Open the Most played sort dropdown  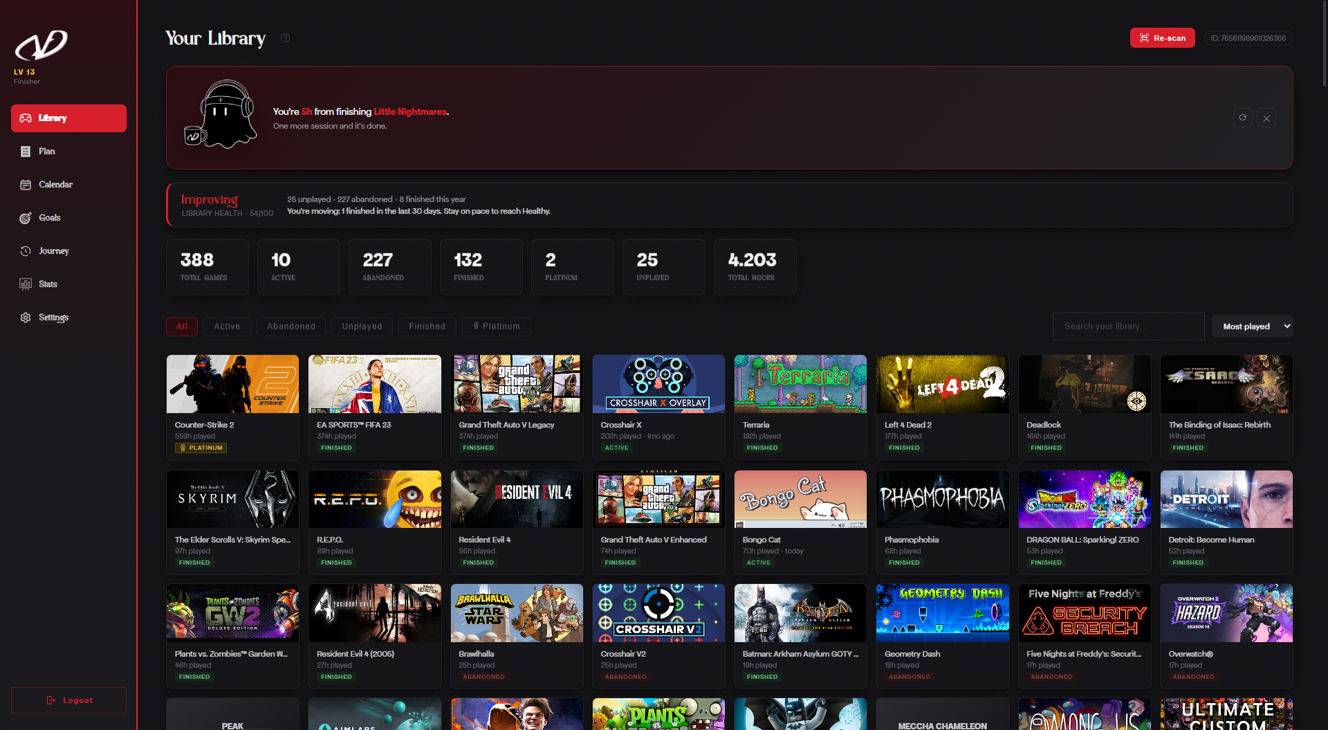[1253, 327]
